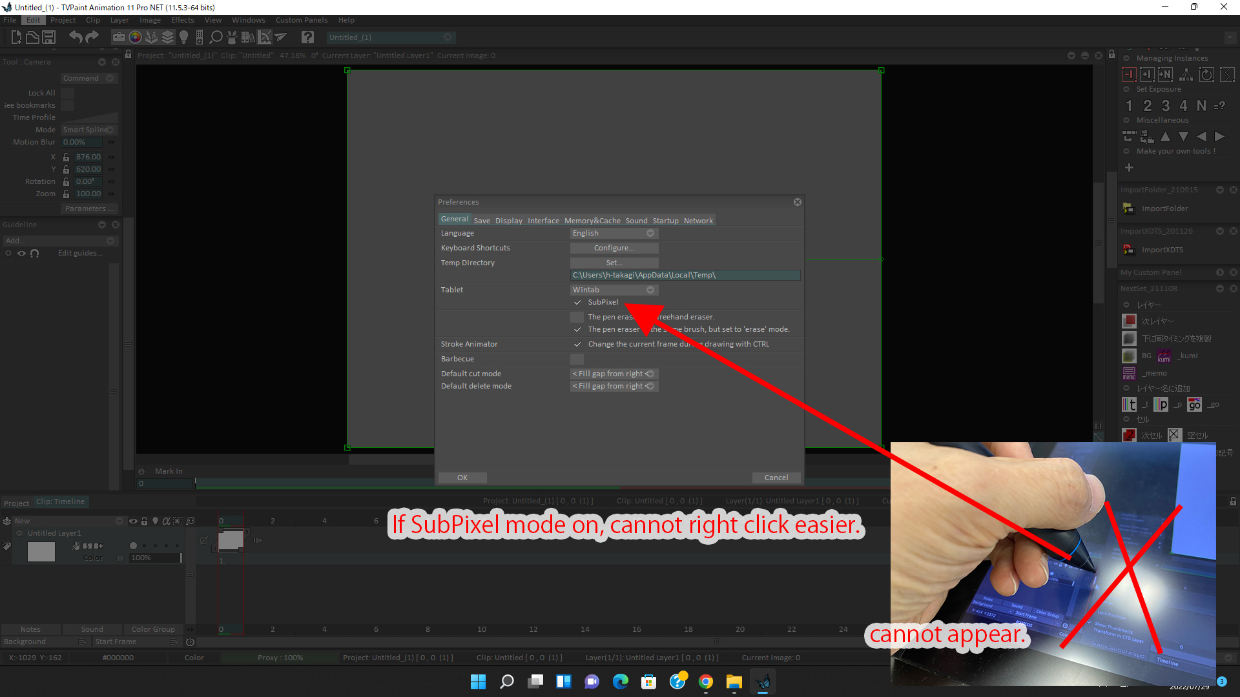The width and height of the screenshot is (1240, 697).
Task: Click the magnifier zoom toolbar icon
Action: tap(216, 37)
